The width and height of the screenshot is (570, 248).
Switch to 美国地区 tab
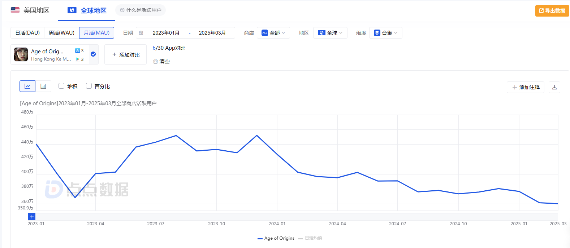(30, 10)
